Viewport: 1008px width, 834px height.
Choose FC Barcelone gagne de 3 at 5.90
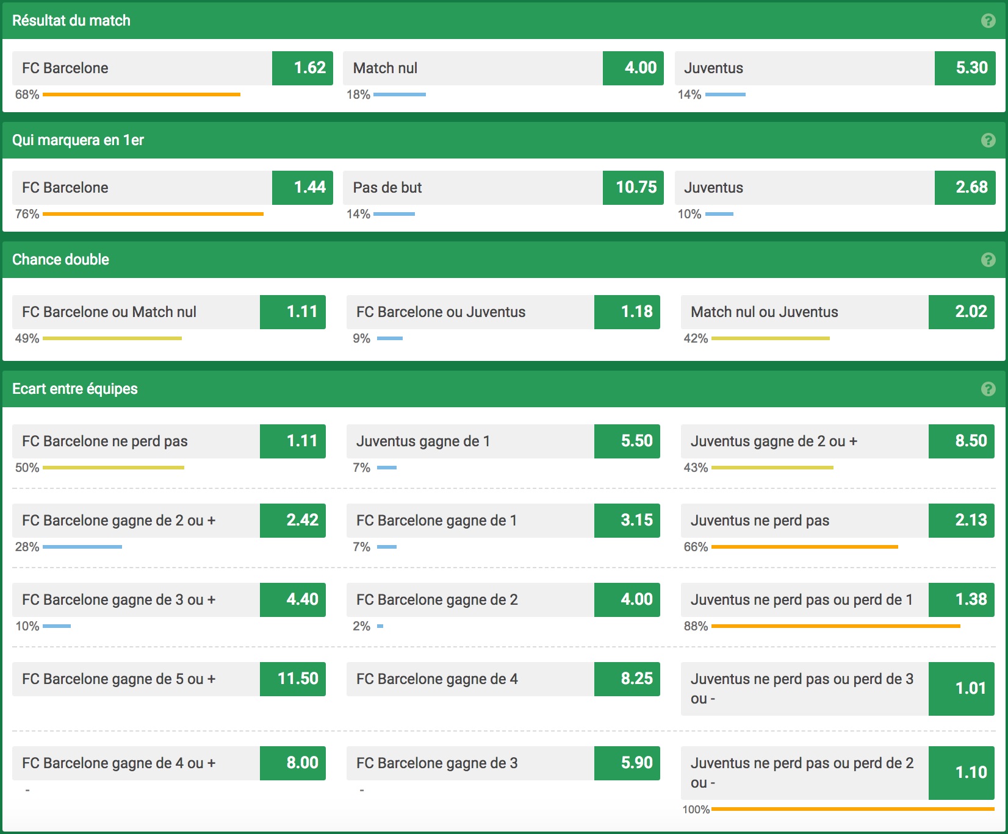503,763
